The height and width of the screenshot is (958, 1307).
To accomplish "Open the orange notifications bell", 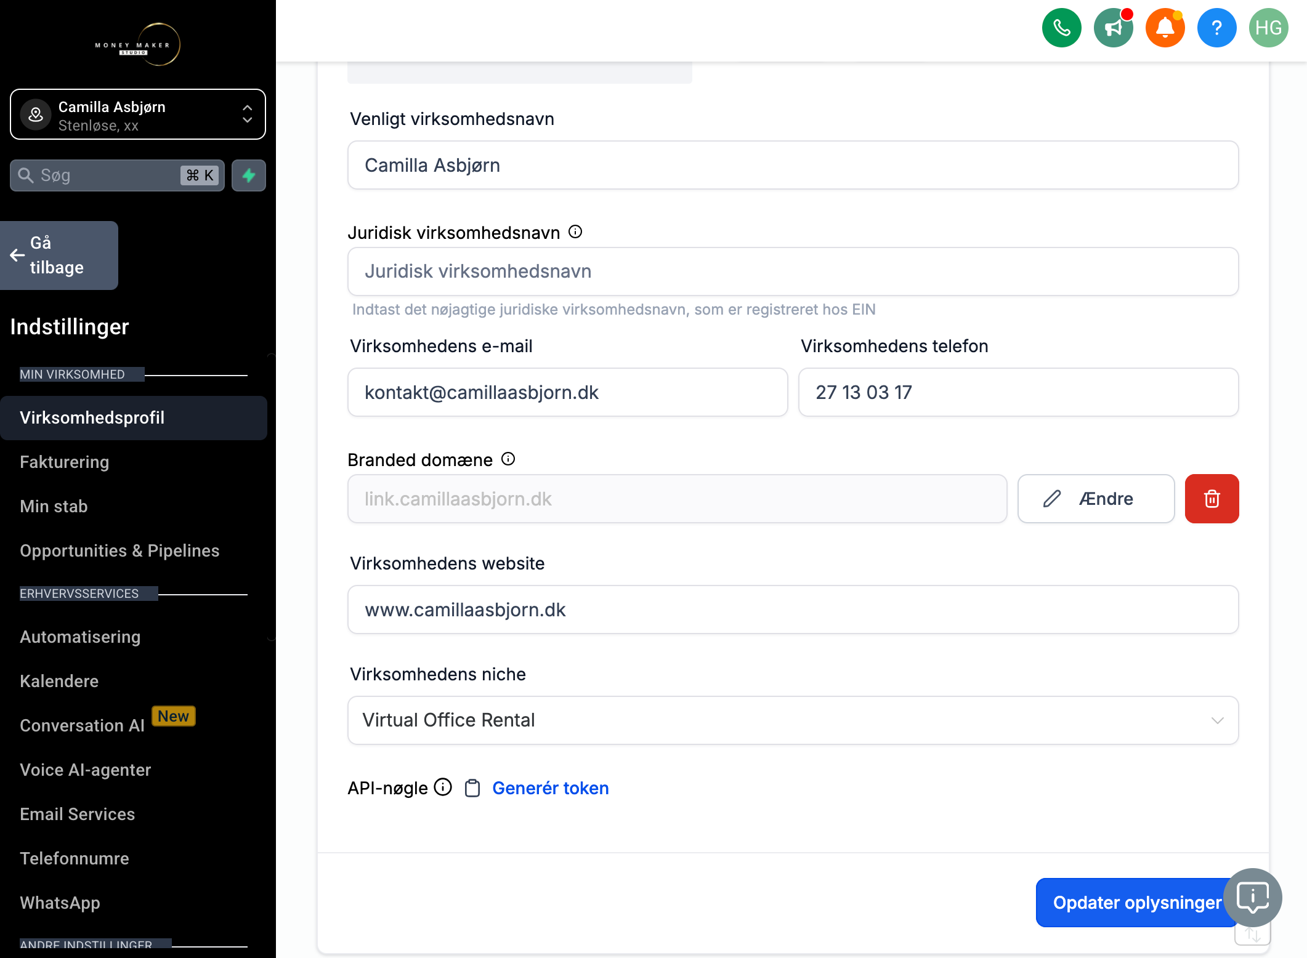I will pos(1165,28).
